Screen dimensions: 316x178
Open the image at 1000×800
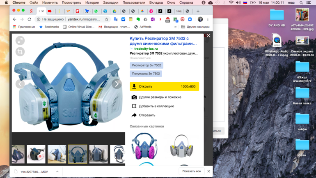pyautogui.click(x=164, y=86)
